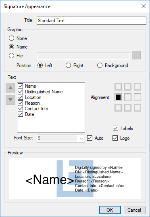The image size is (150, 217).
Task: Click the graphic file path field
Action: pos(83,56)
